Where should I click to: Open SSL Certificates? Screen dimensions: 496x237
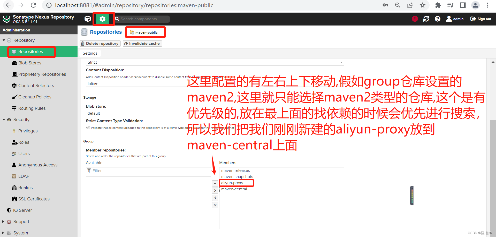39,199
